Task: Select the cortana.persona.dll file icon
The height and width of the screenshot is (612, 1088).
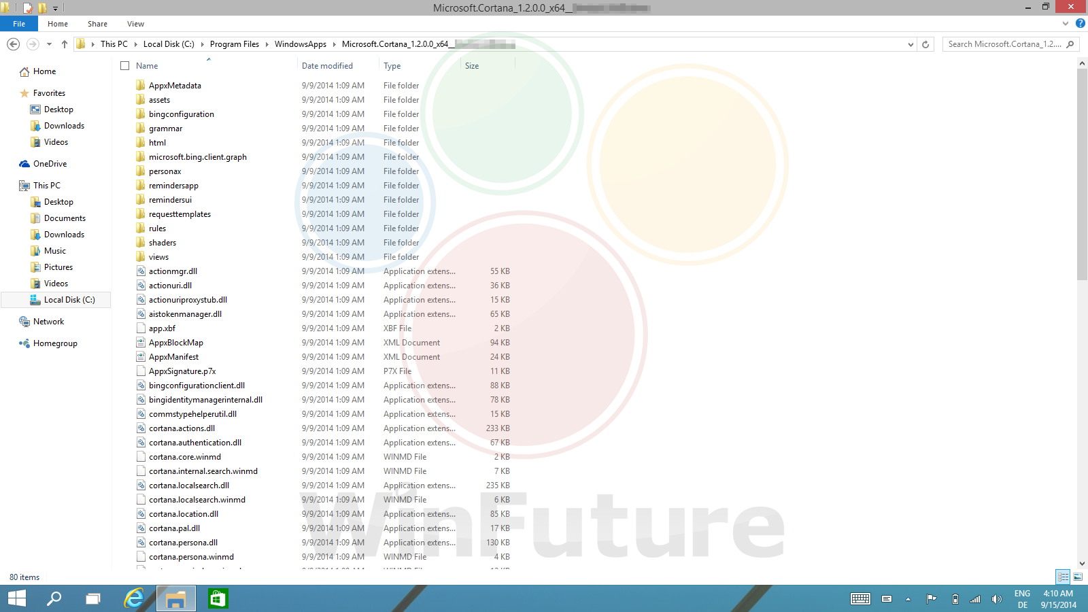Action: [141, 543]
